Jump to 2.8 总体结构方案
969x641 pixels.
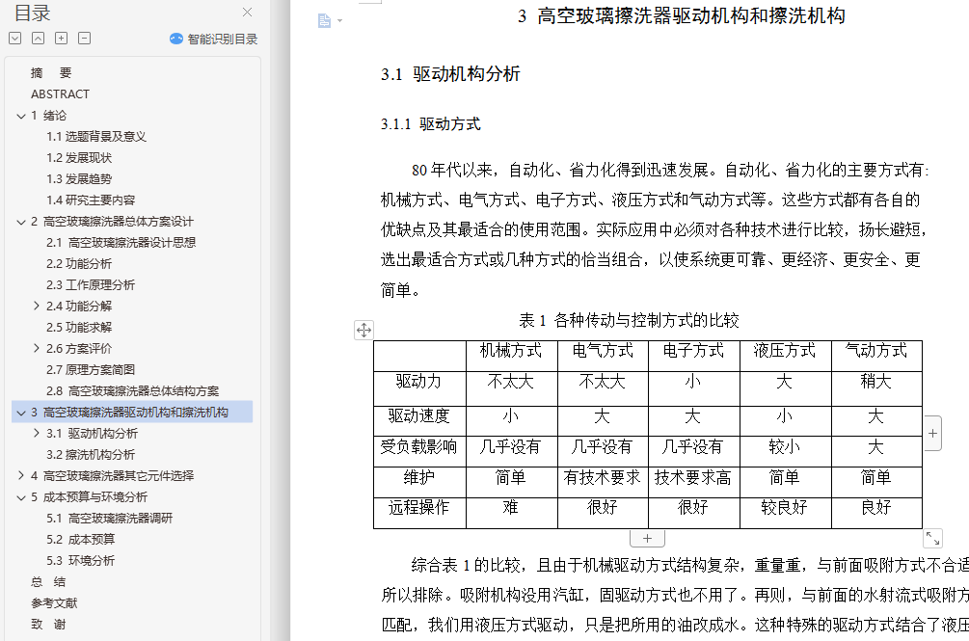pos(133,391)
